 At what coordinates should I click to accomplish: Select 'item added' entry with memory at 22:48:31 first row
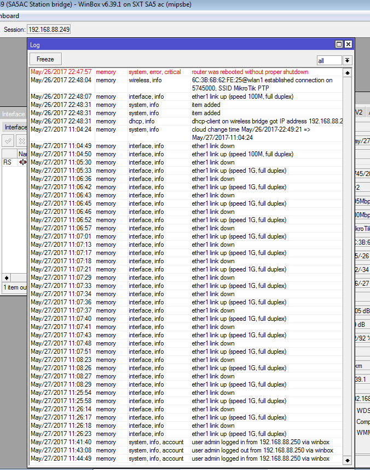pyautogui.click(x=186, y=105)
